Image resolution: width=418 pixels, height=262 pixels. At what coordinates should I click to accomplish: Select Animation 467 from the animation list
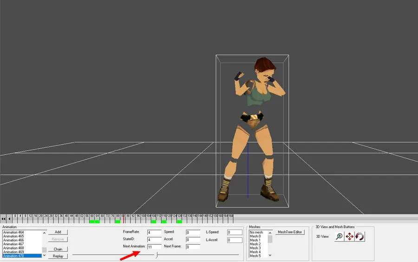coord(14,244)
